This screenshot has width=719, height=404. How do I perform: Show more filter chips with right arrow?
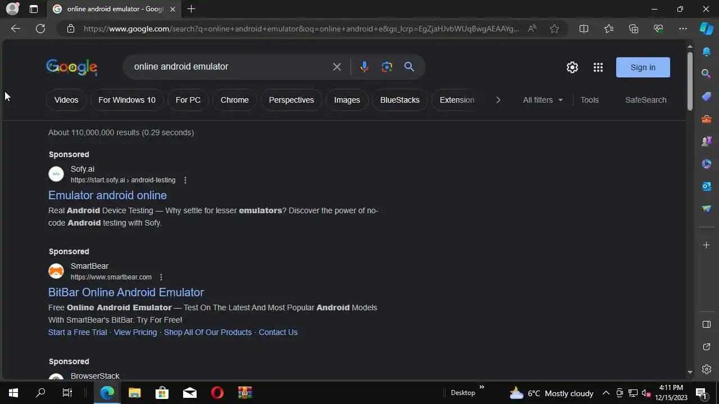498,100
